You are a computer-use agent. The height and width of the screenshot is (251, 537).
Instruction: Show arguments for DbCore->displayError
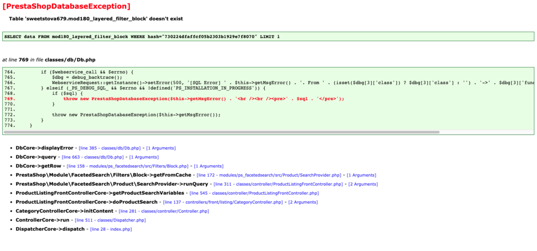[x=161, y=148]
